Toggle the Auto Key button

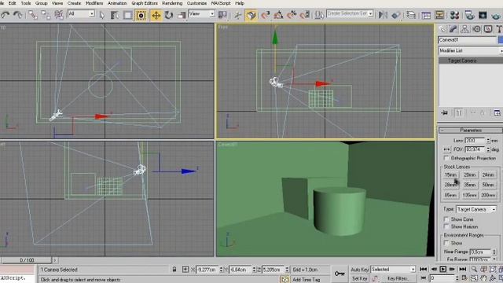tap(360, 270)
